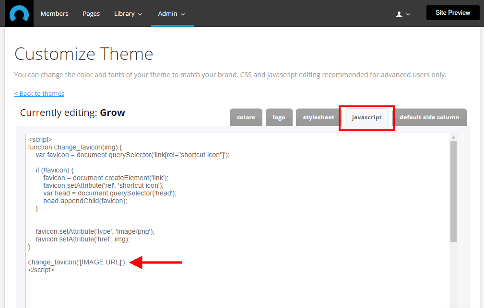The height and width of the screenshot is (308, 484).
Task: Click the var head querySelector line
Action: pyautogui.click(x=109, y=193)
